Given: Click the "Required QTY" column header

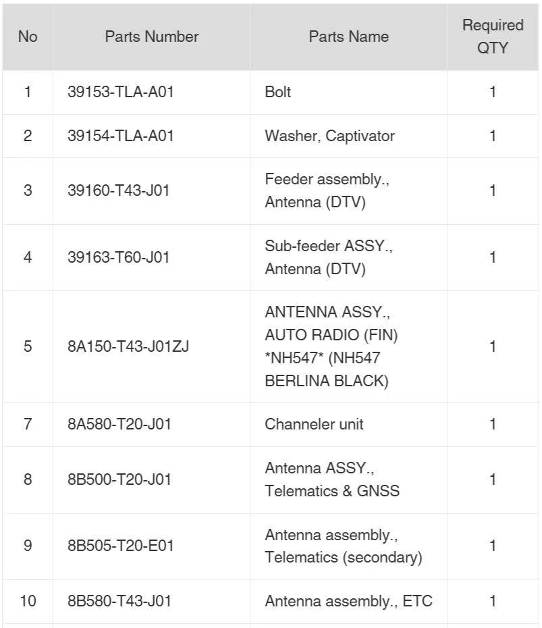Looking at the screenshot, I should pyautogui.click(x=493, y=37).
